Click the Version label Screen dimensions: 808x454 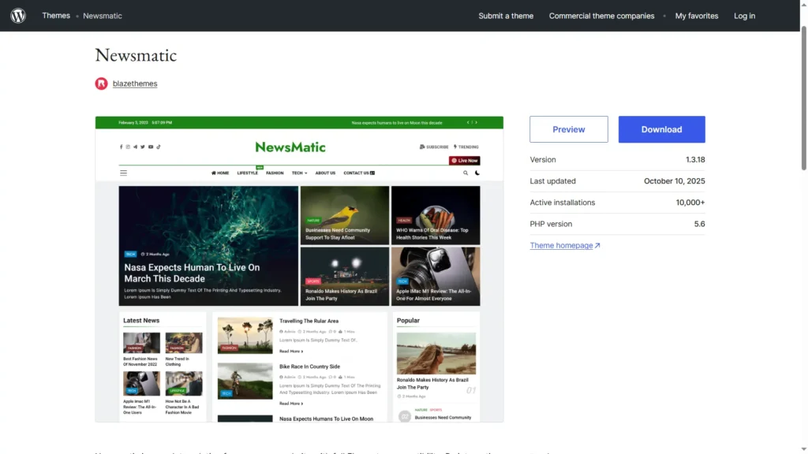click(x=543, y=159)
